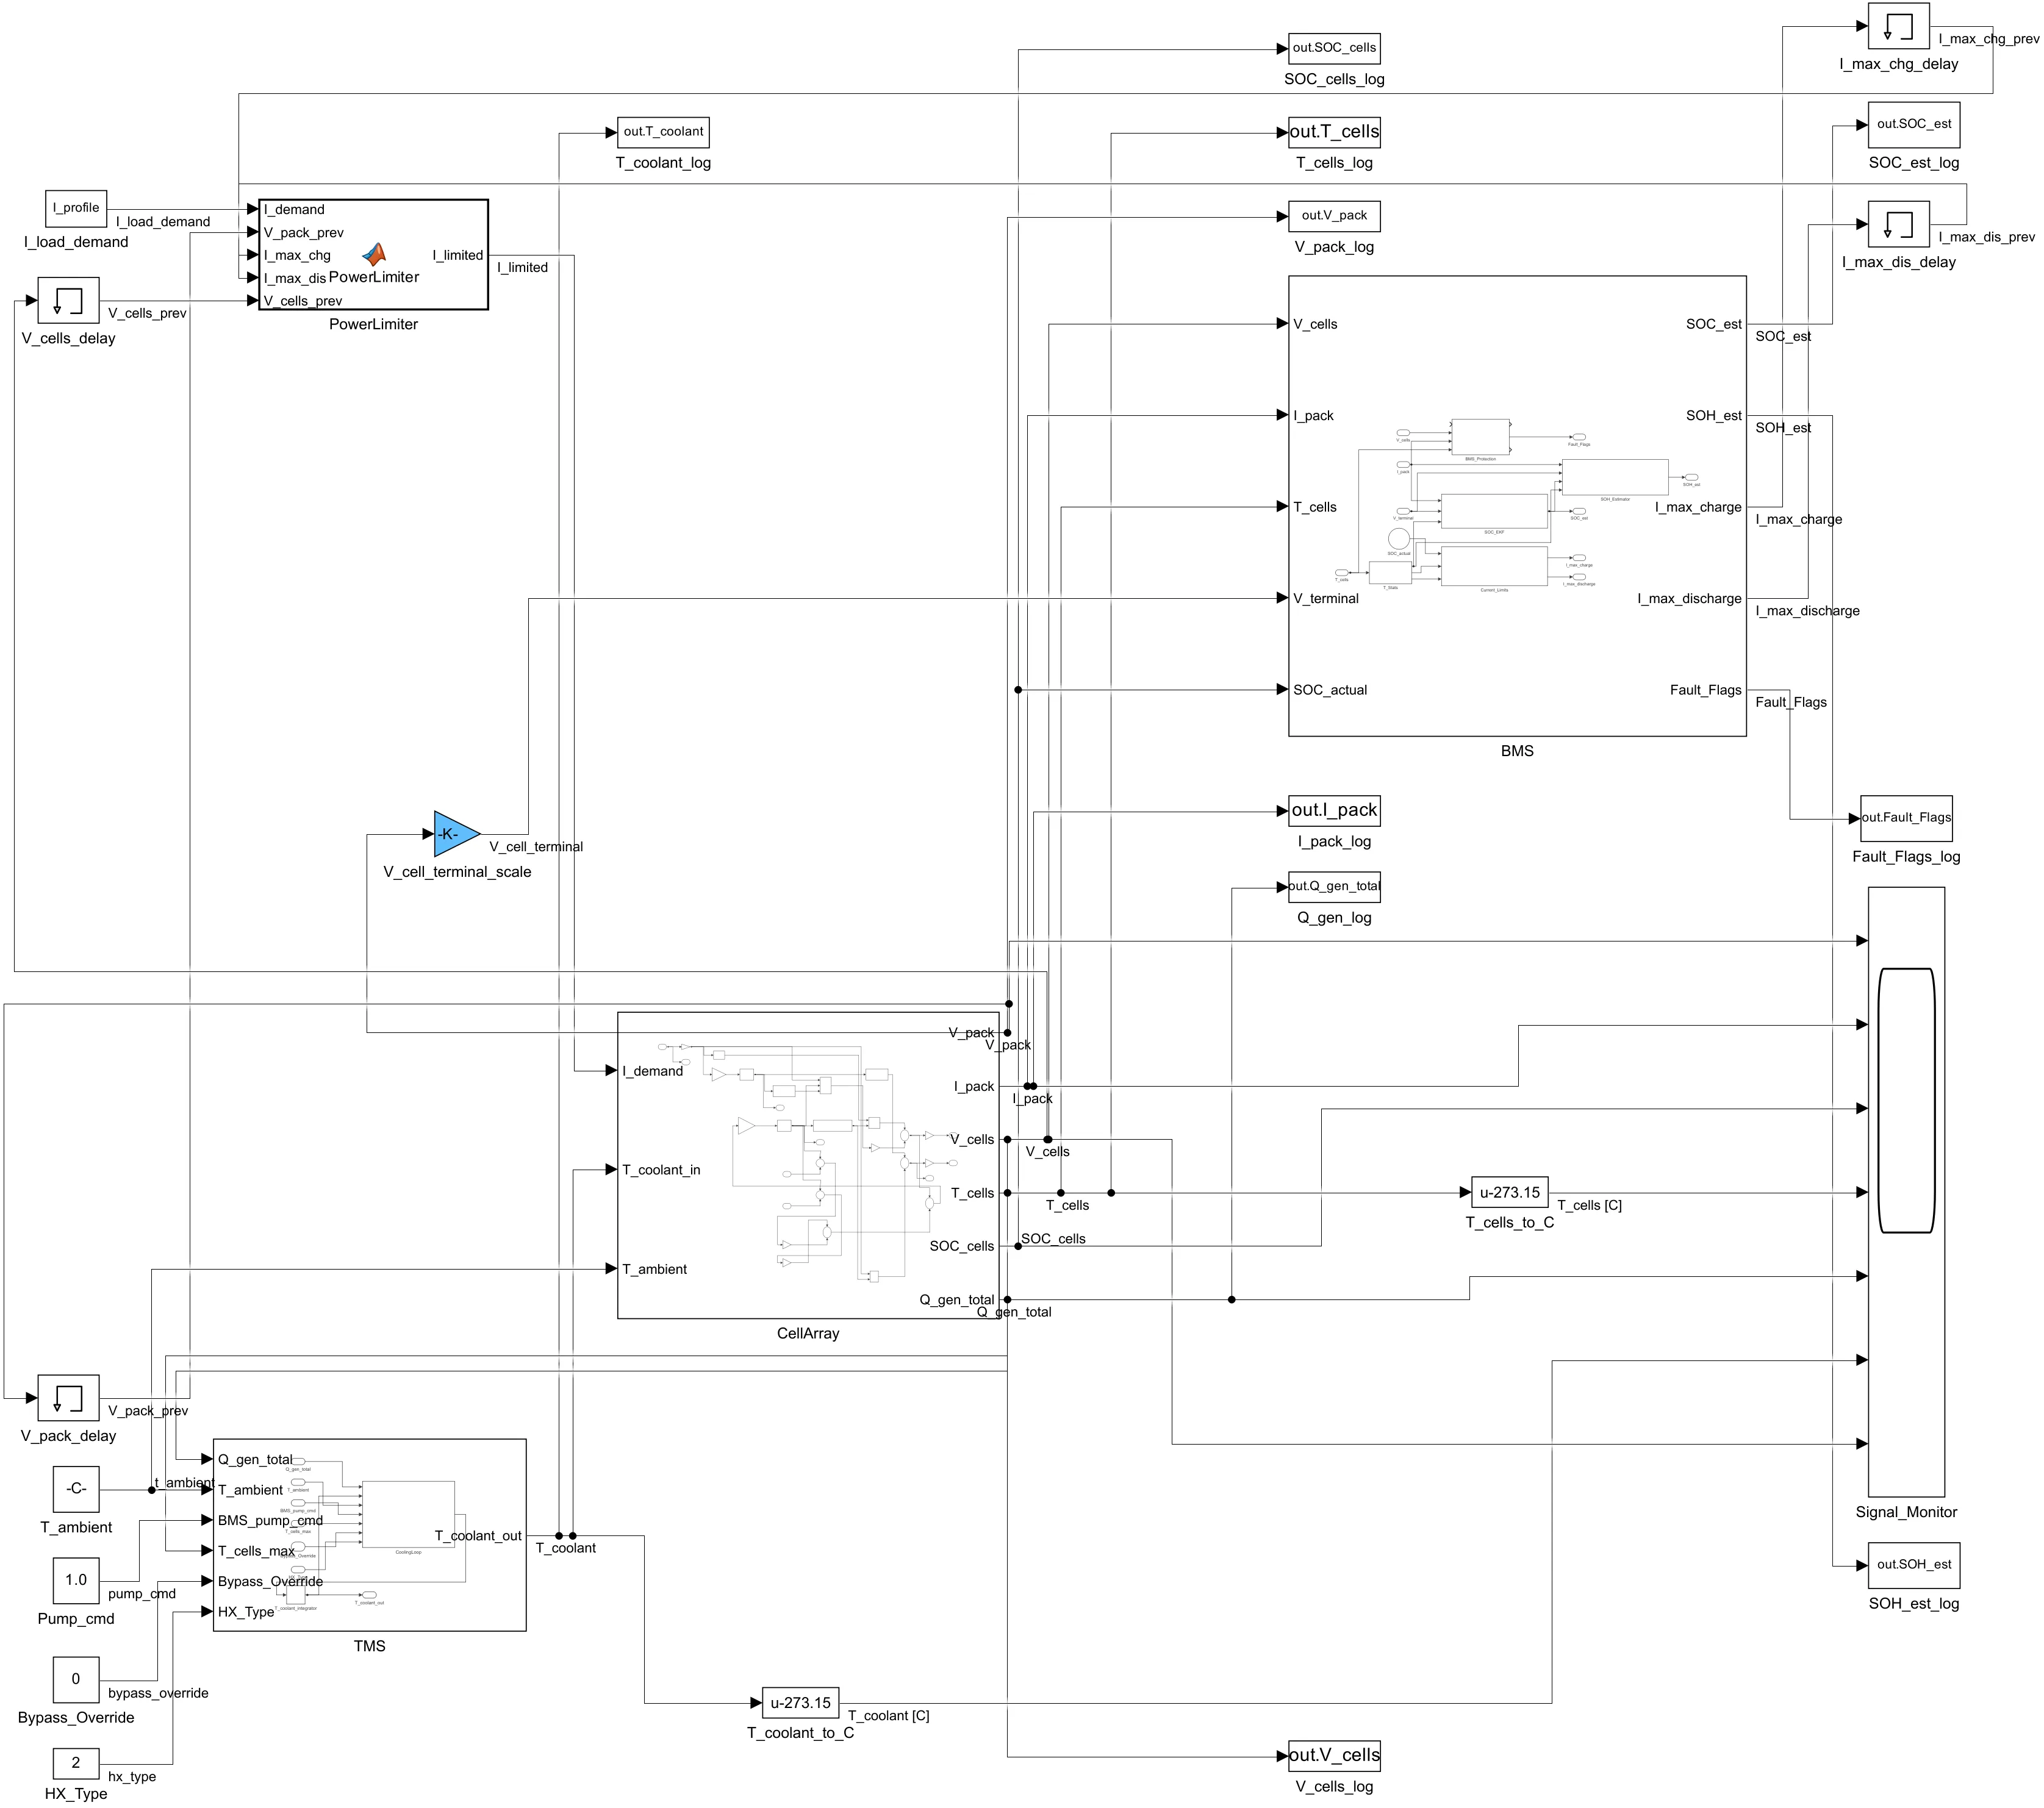Select the T_cells_to_C conversion block
Viewport: 2044px width, 1808px height.
tap(1510, 1192)
